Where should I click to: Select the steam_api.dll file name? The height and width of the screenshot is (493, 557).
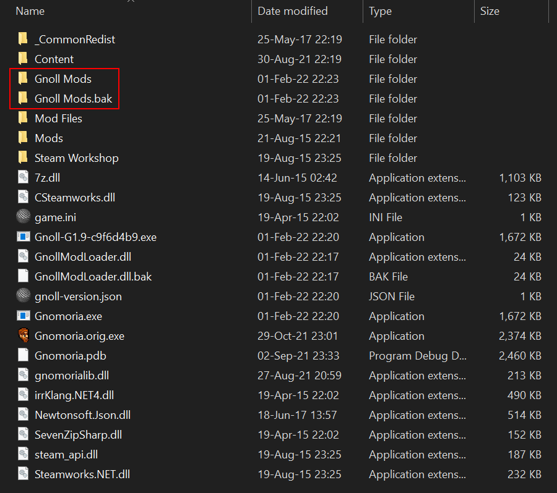point(66,455)
